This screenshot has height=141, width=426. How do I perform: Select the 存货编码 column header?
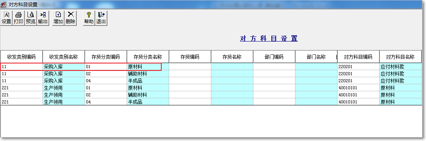click(190, 57)
